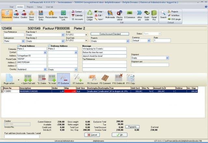Image resolution: width=208 pixels, height=143 pixels.
Task: Click Open Fast add icon
Action: point(28,79)
